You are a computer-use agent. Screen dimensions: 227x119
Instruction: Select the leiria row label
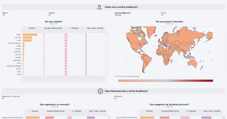tap(19, 72)
